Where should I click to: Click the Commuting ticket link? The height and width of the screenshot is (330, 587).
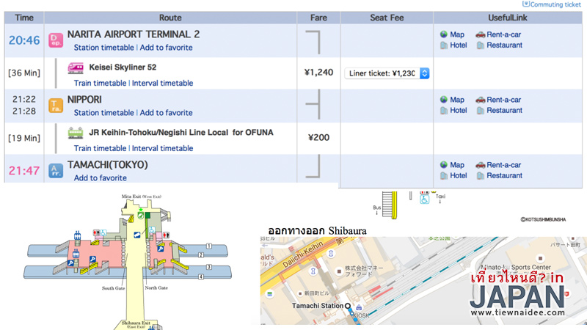555,4
